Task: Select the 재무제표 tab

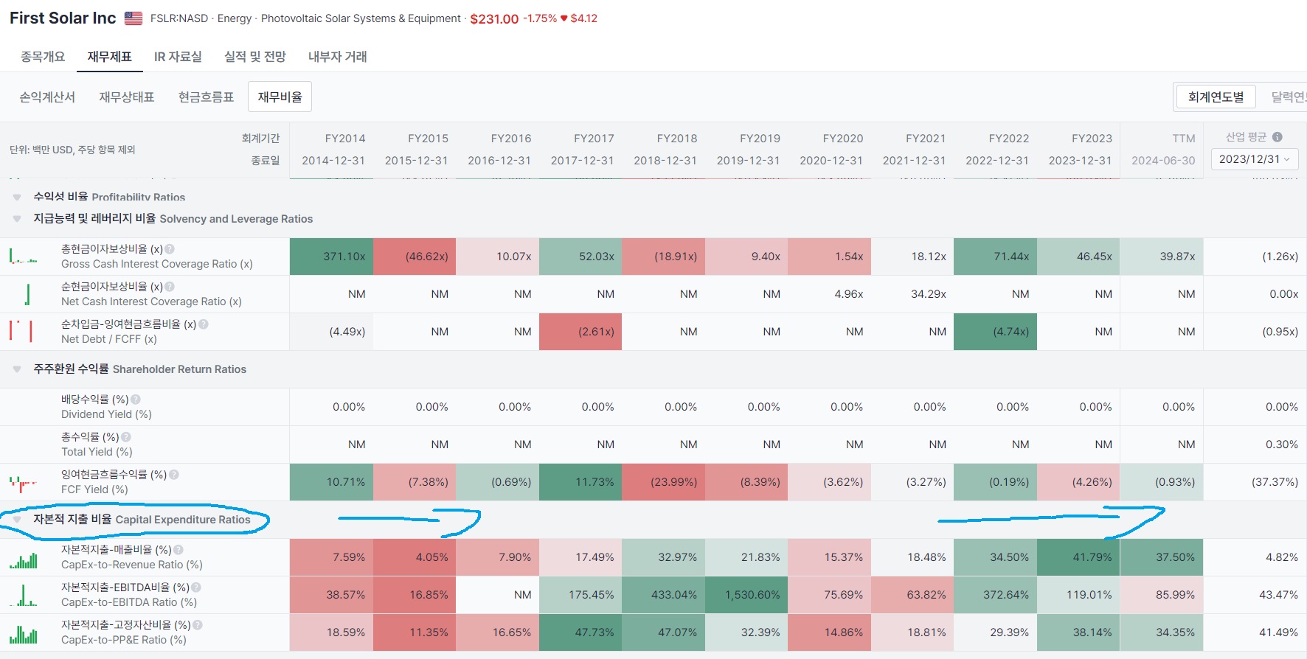Action: click(109, 57)
